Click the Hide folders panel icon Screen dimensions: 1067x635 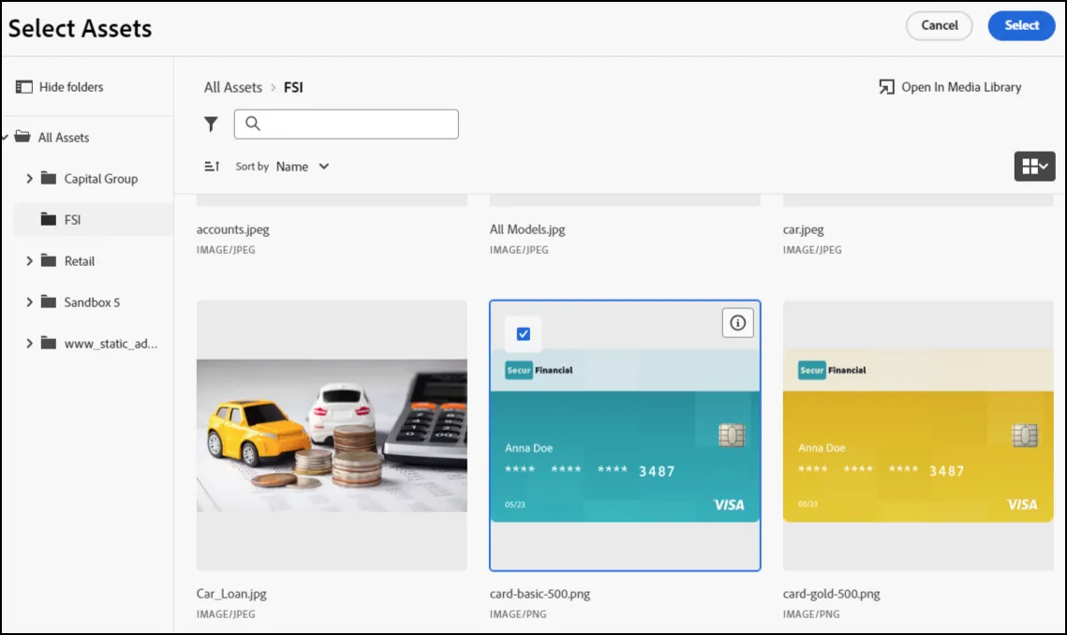(x=23, y=87)
